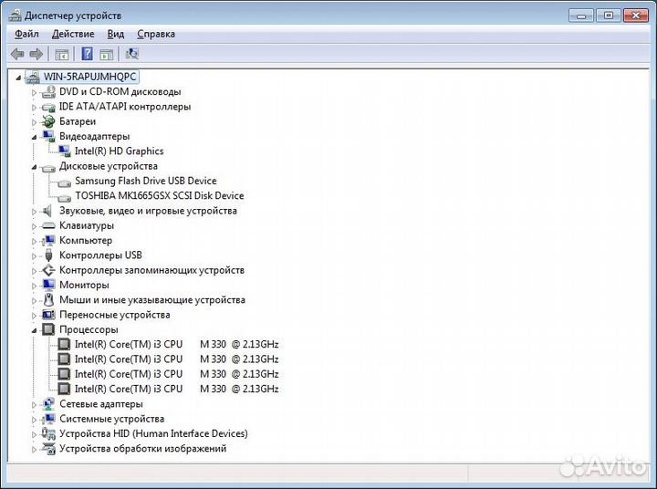Click the IDE ATA/ATAPI controller icon
This screenshot has width=657, height=489.
click(48, 108)
